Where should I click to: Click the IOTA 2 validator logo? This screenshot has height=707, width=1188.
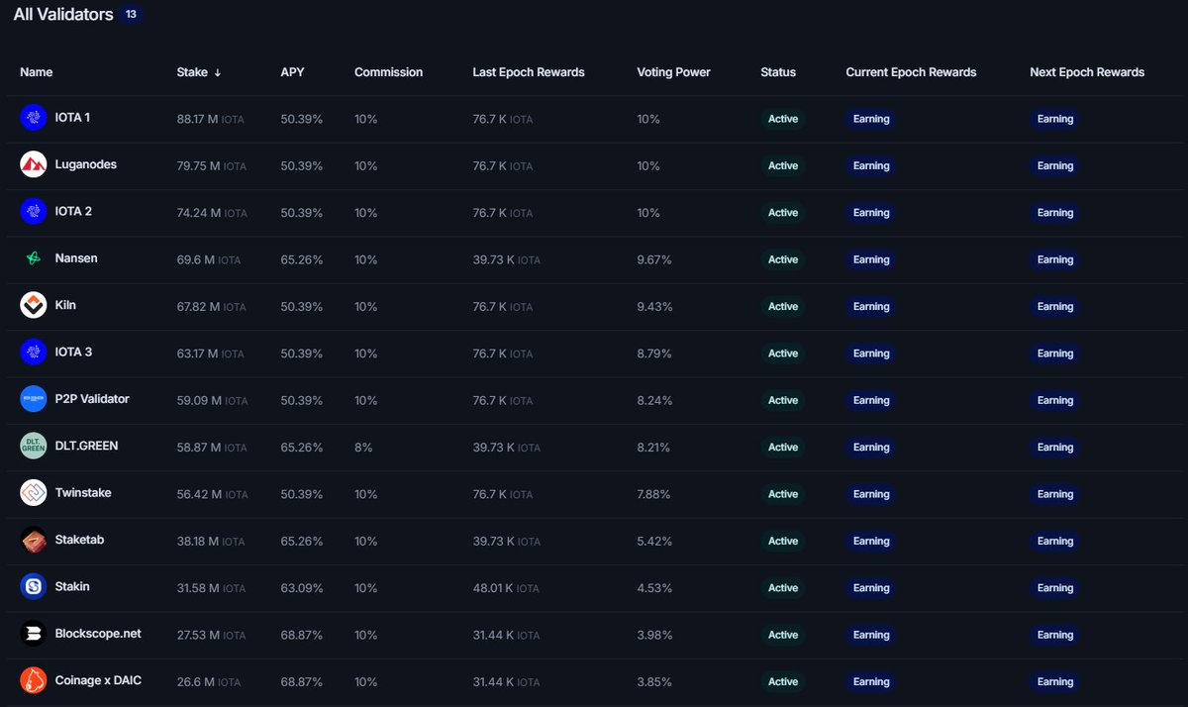tap(34, 212)
